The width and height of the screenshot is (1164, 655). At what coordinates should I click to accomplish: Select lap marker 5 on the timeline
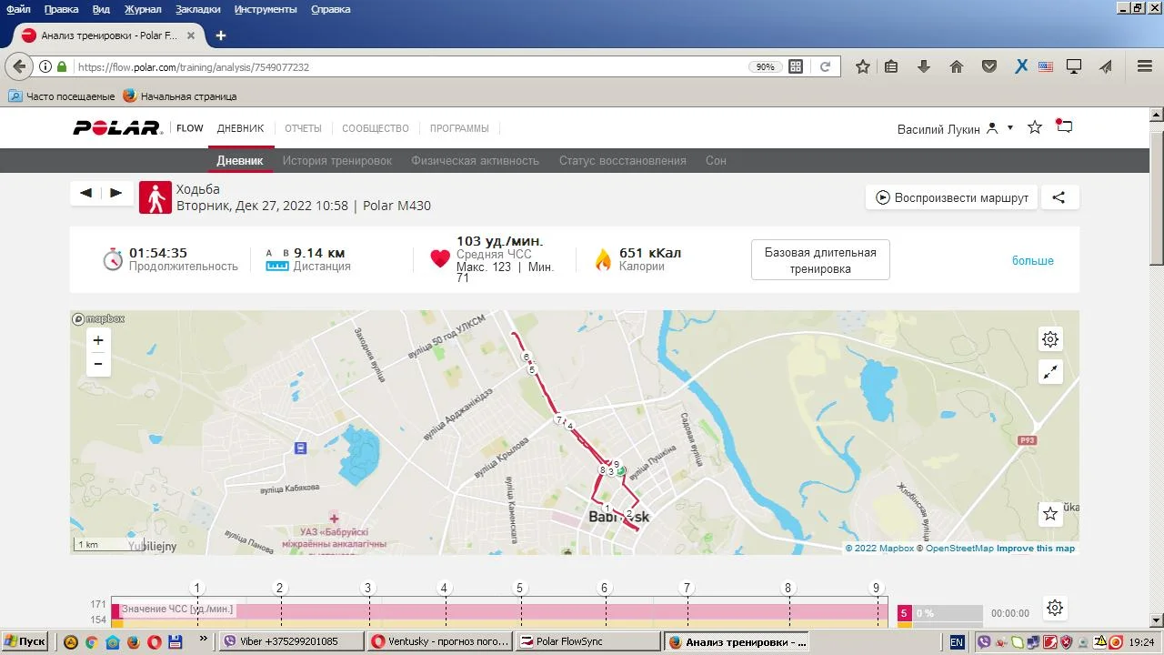[x=520, y=588]
